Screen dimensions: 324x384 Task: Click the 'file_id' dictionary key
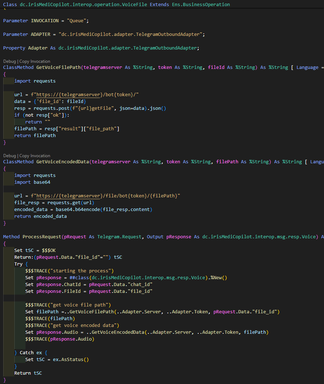[x=50, y=102]
